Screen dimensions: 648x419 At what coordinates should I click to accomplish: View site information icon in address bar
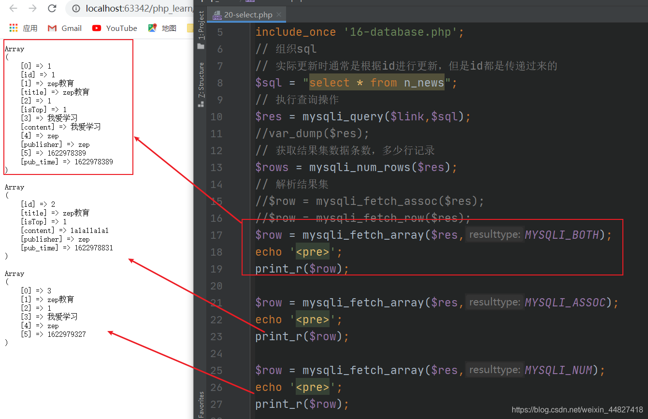76,8
